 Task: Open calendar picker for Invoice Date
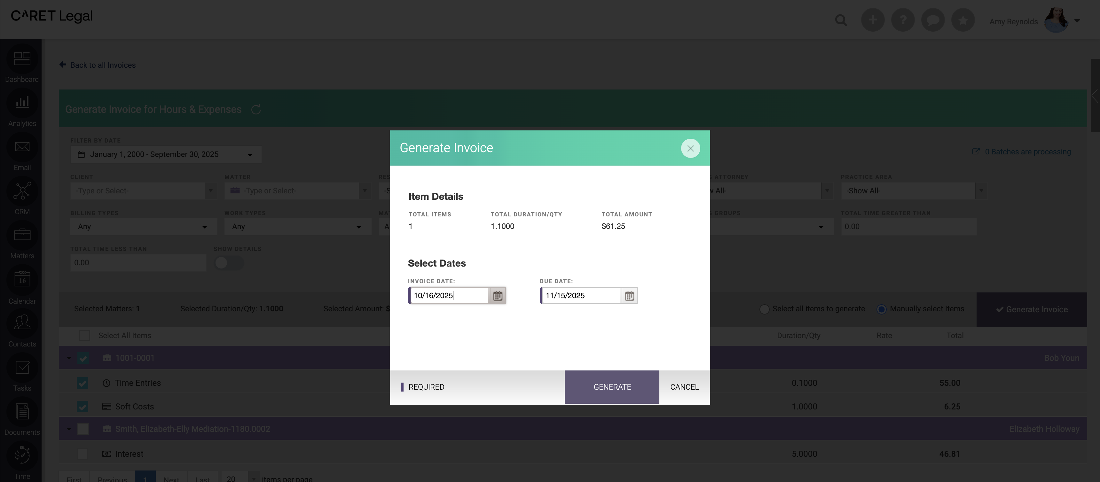pos(498,295)
